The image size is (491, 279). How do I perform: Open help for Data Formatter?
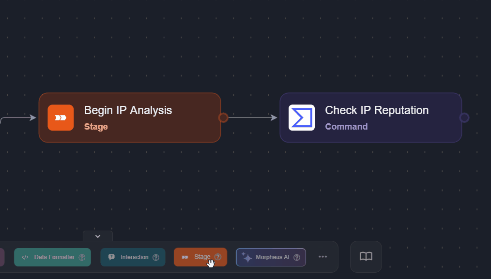(82, 257)
